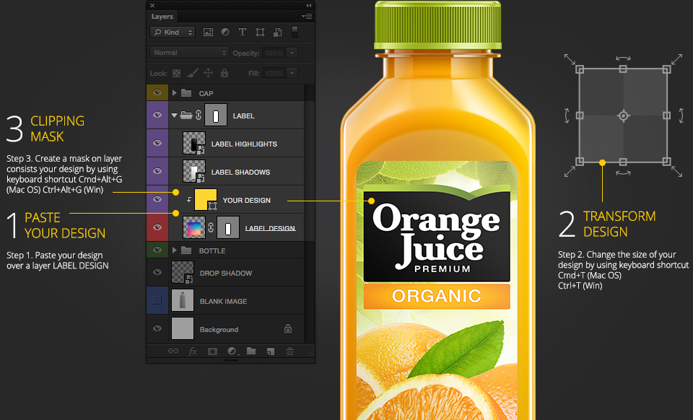Screen dimensions: 693x420
Task: Select the layer named DROP SHADOW
Action: tap(226, 274)
